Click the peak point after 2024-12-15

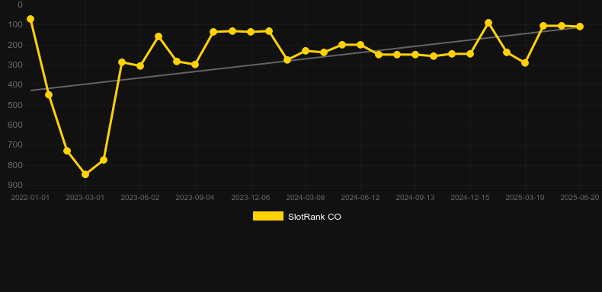[488, 23]
